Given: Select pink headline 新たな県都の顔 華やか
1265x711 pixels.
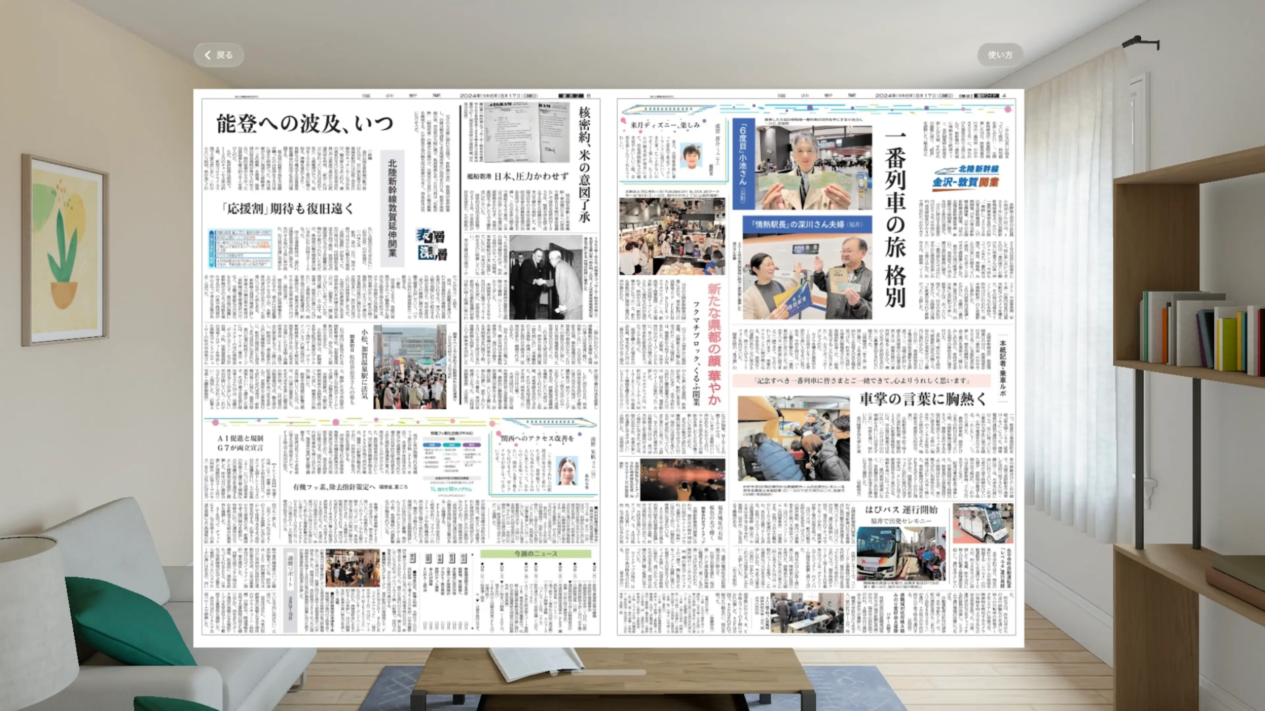Looking at the screenshot, I should tap(714, 344).
